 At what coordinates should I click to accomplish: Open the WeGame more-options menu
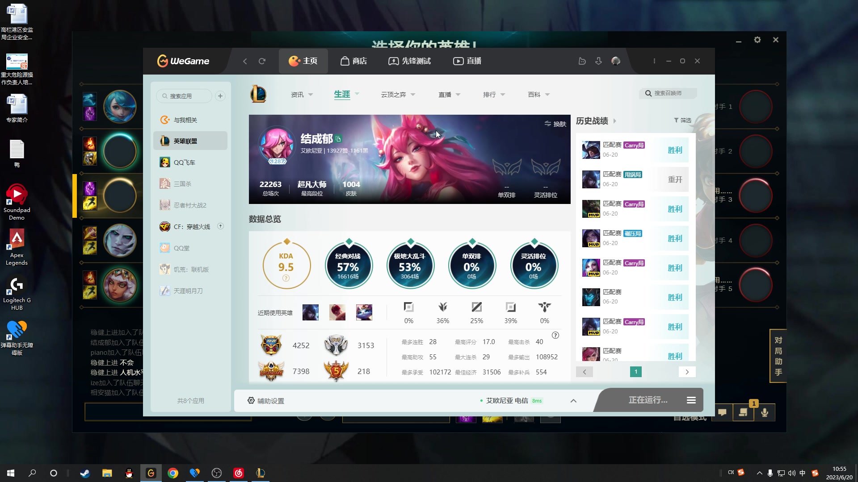click(654, 61)
